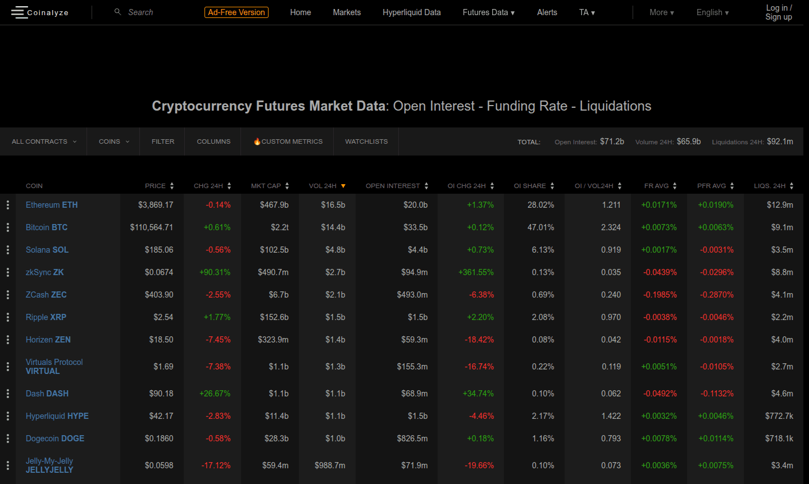Click the Ad-Free Version button
The height and width of the screenshot is (484, 809).
[236, 11]
